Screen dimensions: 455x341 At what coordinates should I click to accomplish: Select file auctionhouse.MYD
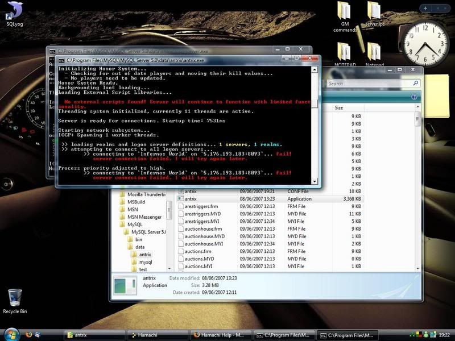coord(205,236)
